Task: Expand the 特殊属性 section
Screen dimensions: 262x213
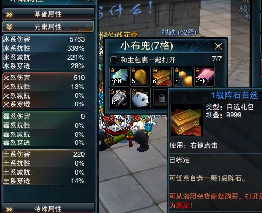Action: 48,209
